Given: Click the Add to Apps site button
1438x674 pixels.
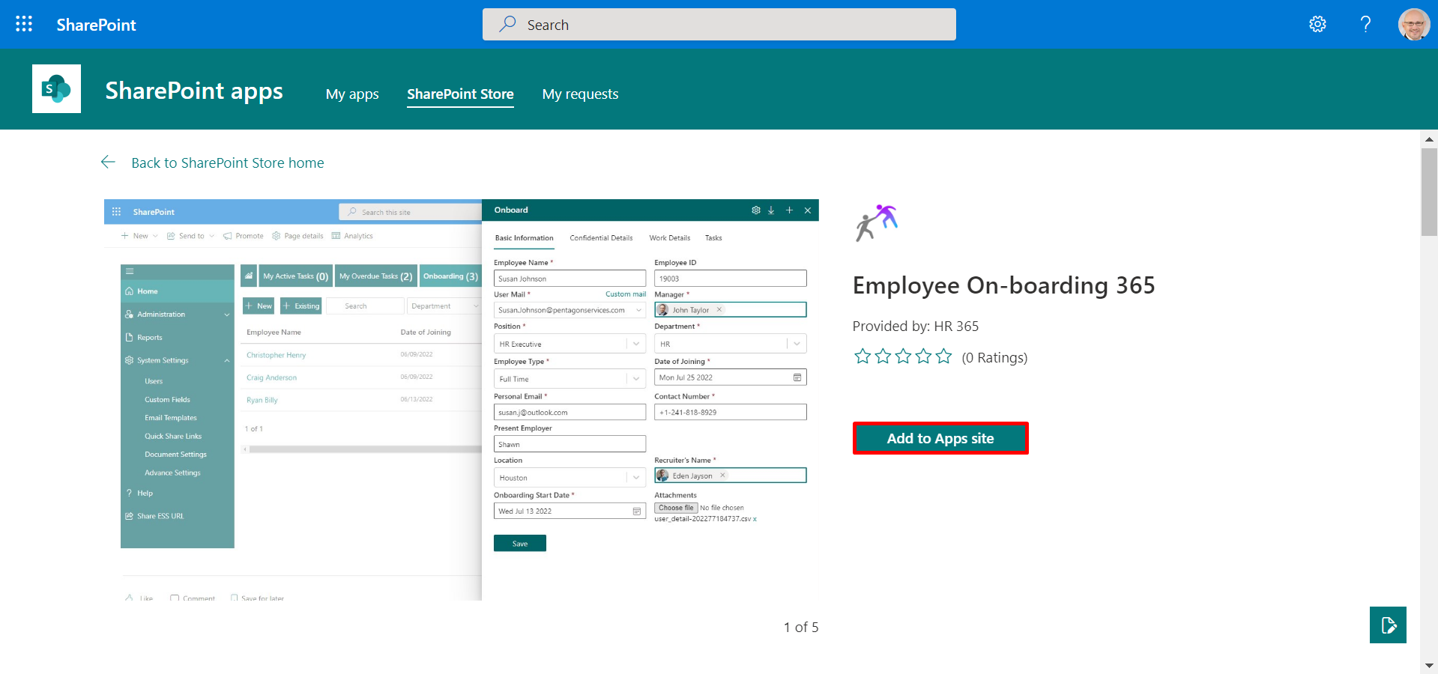Looking at the screenshot, I should tap(940, 438).
